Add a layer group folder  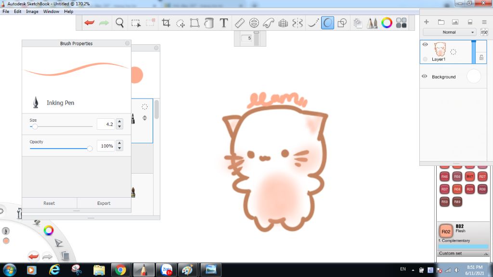click(441, 22)
